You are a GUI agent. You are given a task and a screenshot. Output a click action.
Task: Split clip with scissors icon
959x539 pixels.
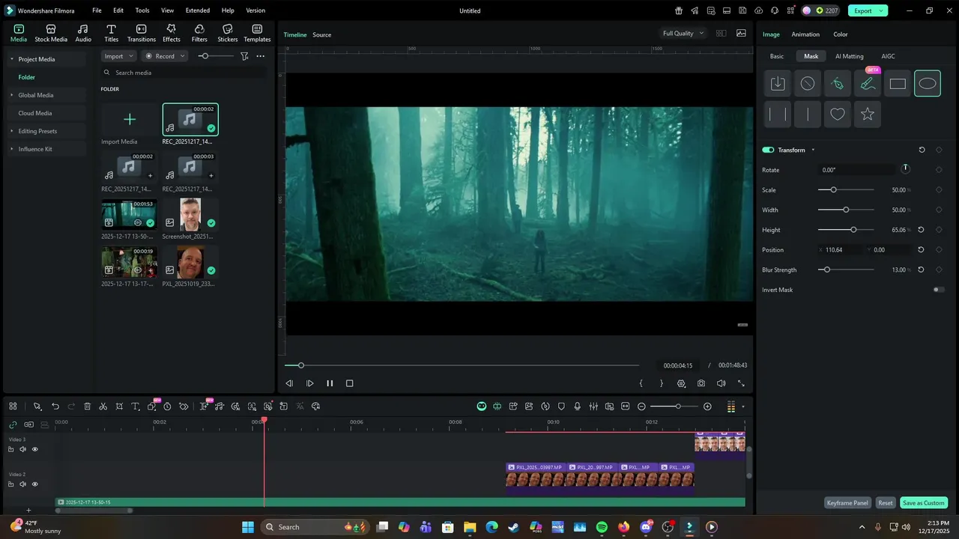coord(103,406)
